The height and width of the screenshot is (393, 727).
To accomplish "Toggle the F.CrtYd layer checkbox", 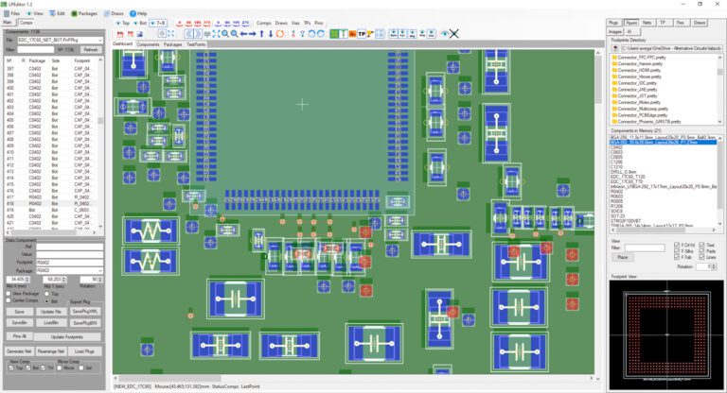I will pos(677,245).
